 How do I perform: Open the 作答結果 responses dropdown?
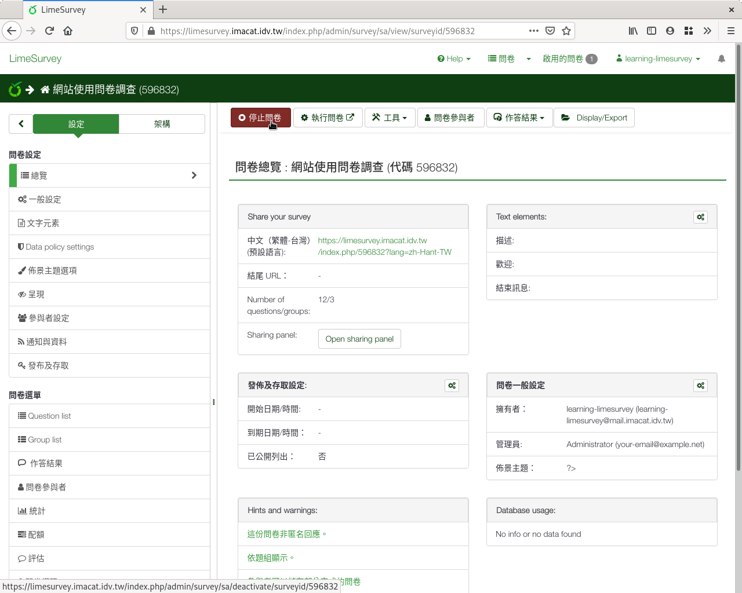[x=519, y=118]
